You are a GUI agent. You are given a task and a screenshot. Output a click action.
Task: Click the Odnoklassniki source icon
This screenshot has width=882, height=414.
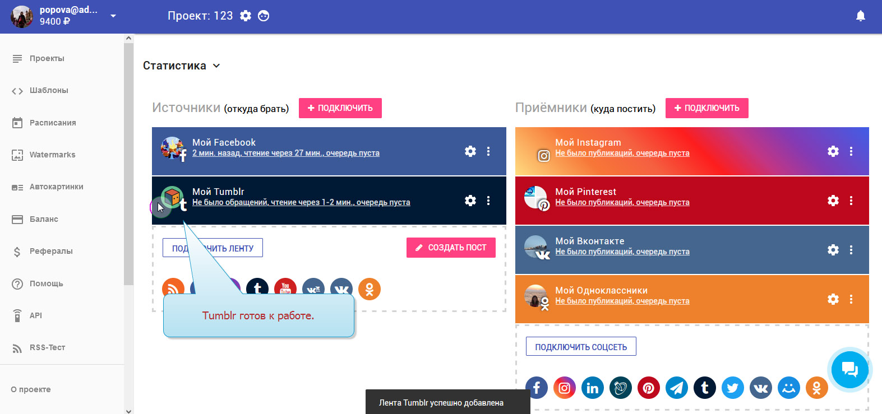(x=370, y=289)
